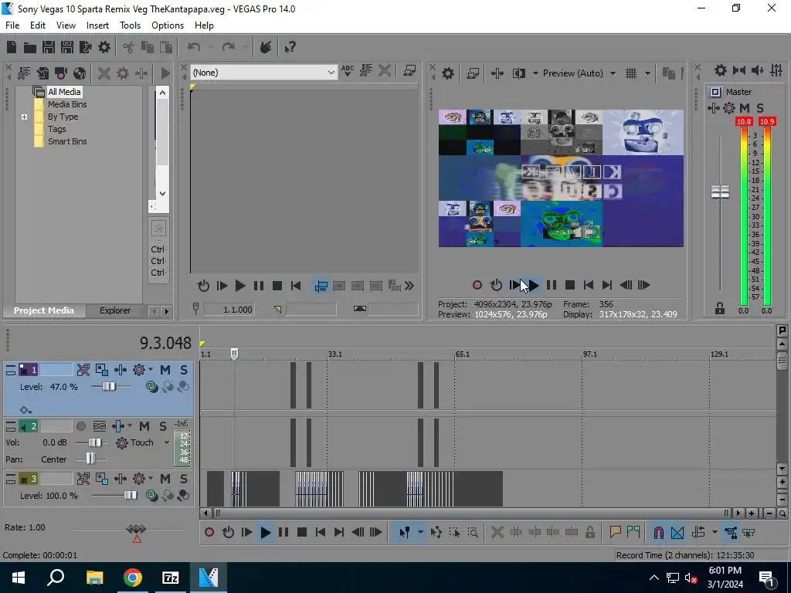Toggle Master bus Solo button
The height and width of the screenshot is (593, 791).
[x=760, y=108]
